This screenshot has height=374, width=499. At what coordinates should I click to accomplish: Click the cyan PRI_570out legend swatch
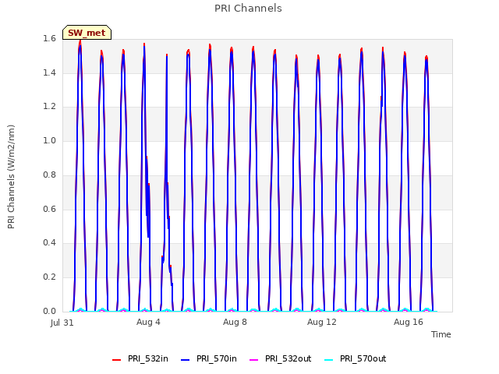click(x=328, y=360)
